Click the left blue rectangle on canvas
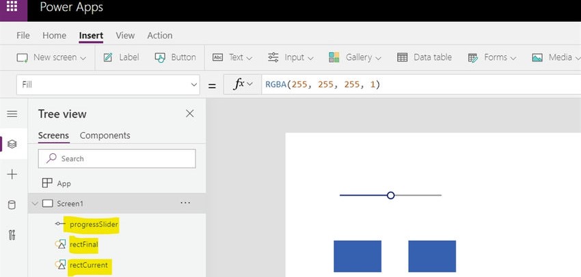This screenshot has height=277, width=581. [x=357, y=256]
